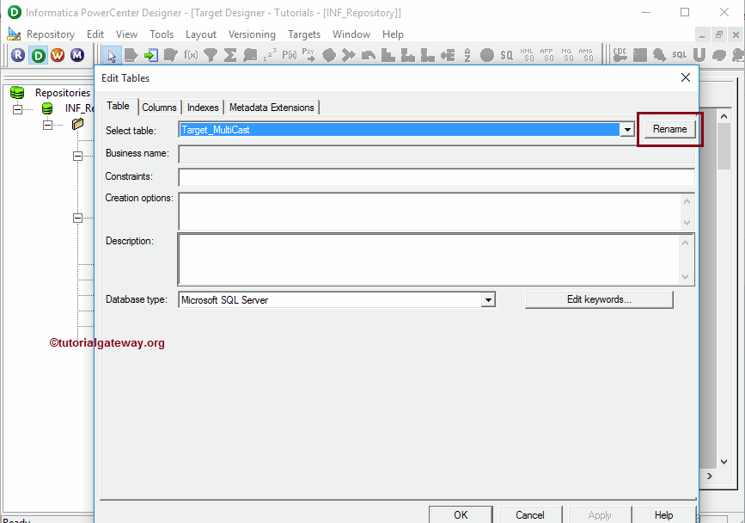Open the Workflow Manager from the toolbar
Image resolution: width=745 pixels, height=523 pixels.
pyautogui.click(x=57, y=54)
